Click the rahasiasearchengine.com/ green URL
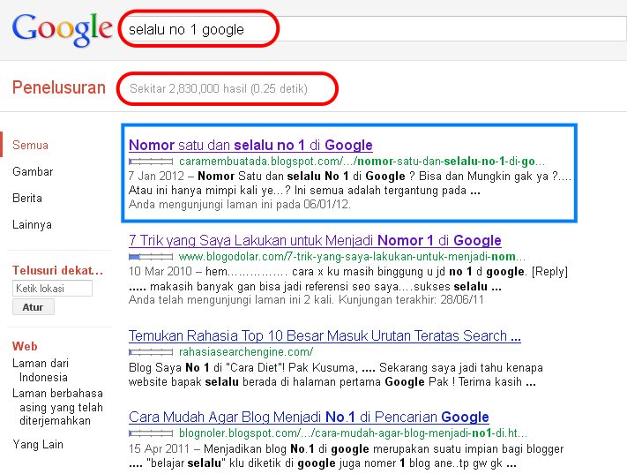Viewport: 627px width, 474px height. pyautogui.click(x=246, y=352)
